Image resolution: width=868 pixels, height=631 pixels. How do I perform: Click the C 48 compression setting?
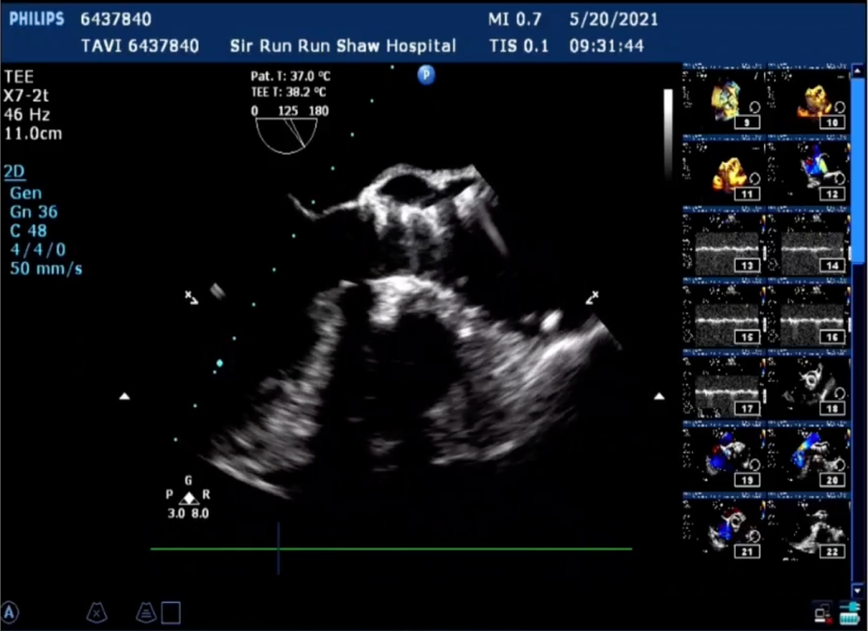[28, 230]
